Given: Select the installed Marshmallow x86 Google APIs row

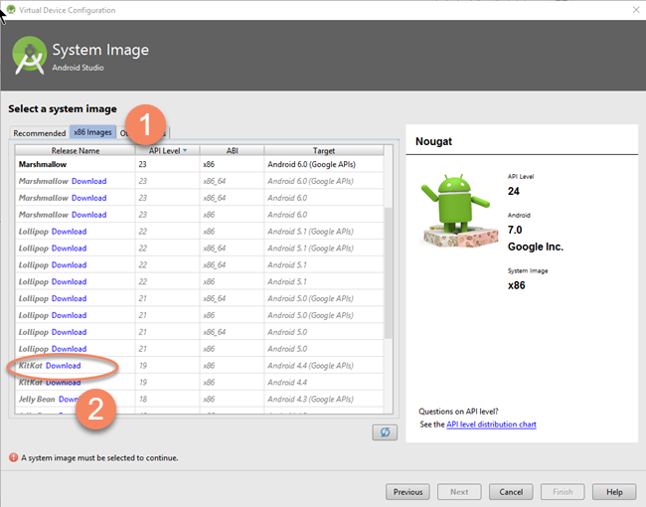Looking at the screenshot, I should pyautogui.click(x=199, y=164).
